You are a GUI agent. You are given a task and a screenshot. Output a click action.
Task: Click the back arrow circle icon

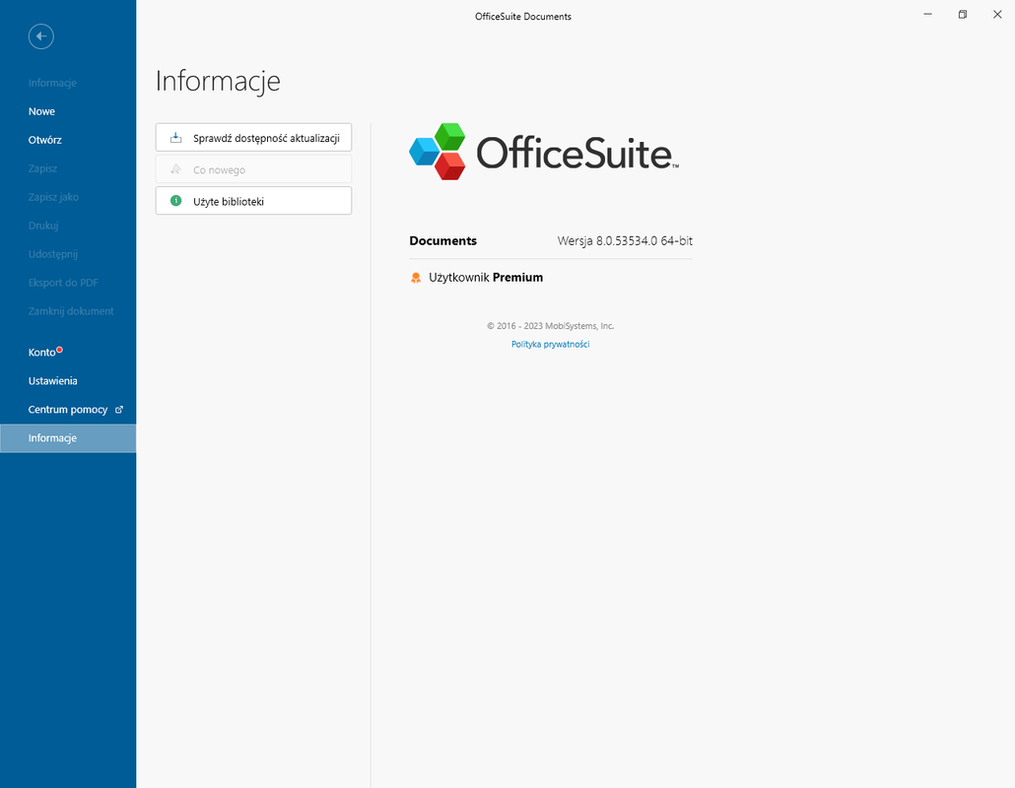40,36
